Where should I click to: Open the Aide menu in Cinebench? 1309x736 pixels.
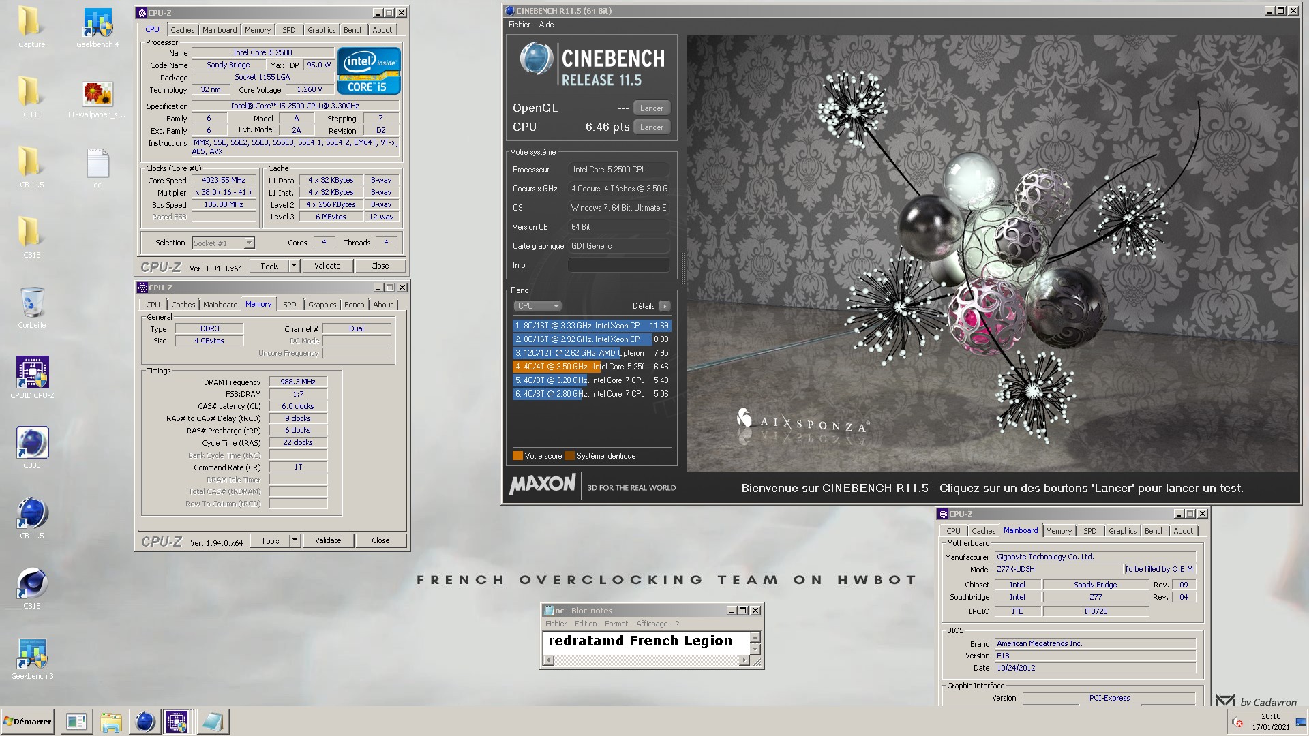(x=546, y=25)
